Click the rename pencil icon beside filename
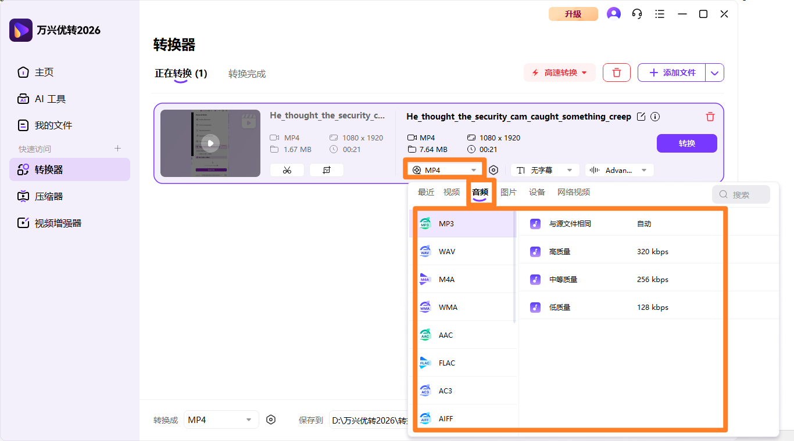The width and height of the screenshot is (794, 441). pyautogui.click(x=641, y=117)
